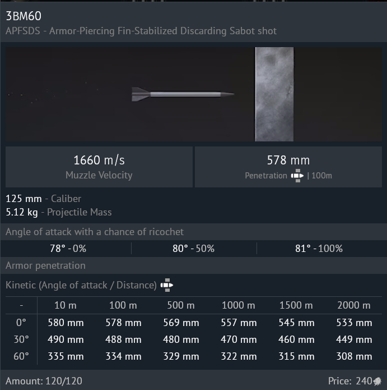Click the 460 mm table cell

(296, 339)
